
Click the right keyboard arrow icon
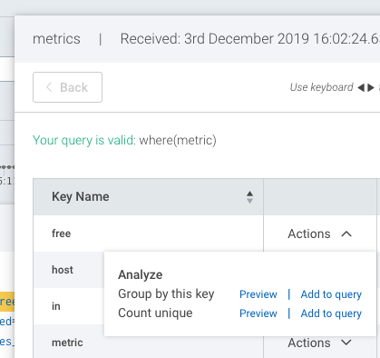coord(371,87)
